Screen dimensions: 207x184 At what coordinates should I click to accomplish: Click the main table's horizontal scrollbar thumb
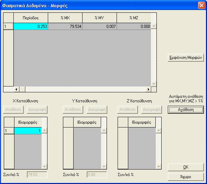22,90
